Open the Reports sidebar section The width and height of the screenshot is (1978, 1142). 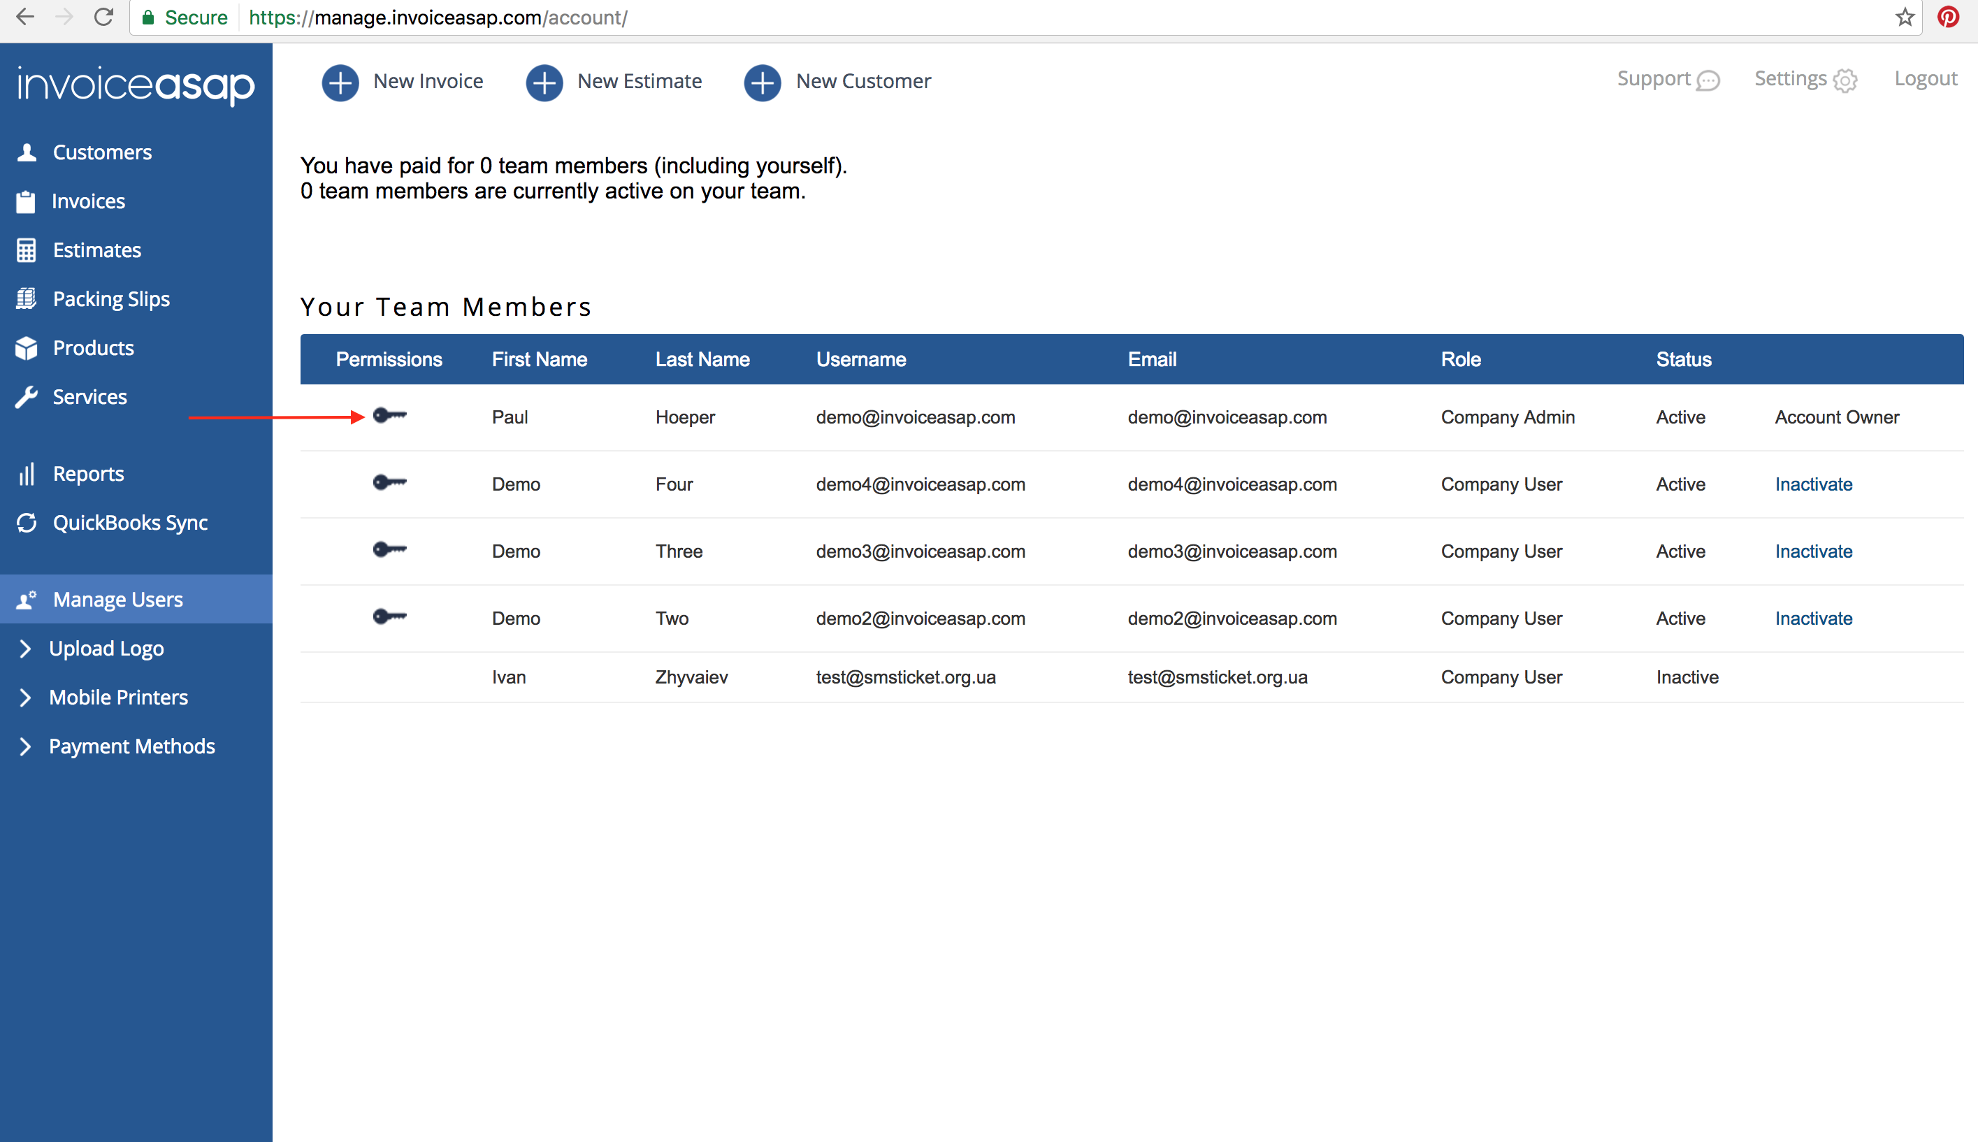coord(88,474)
